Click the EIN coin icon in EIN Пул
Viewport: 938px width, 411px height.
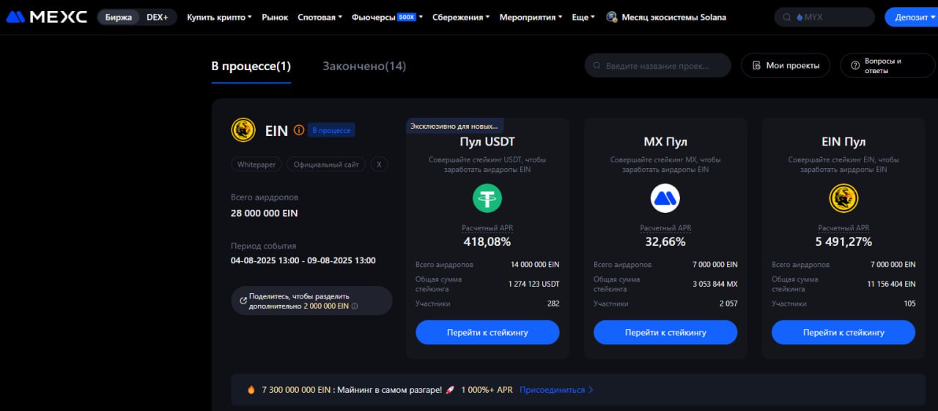(x=843, y=198)
